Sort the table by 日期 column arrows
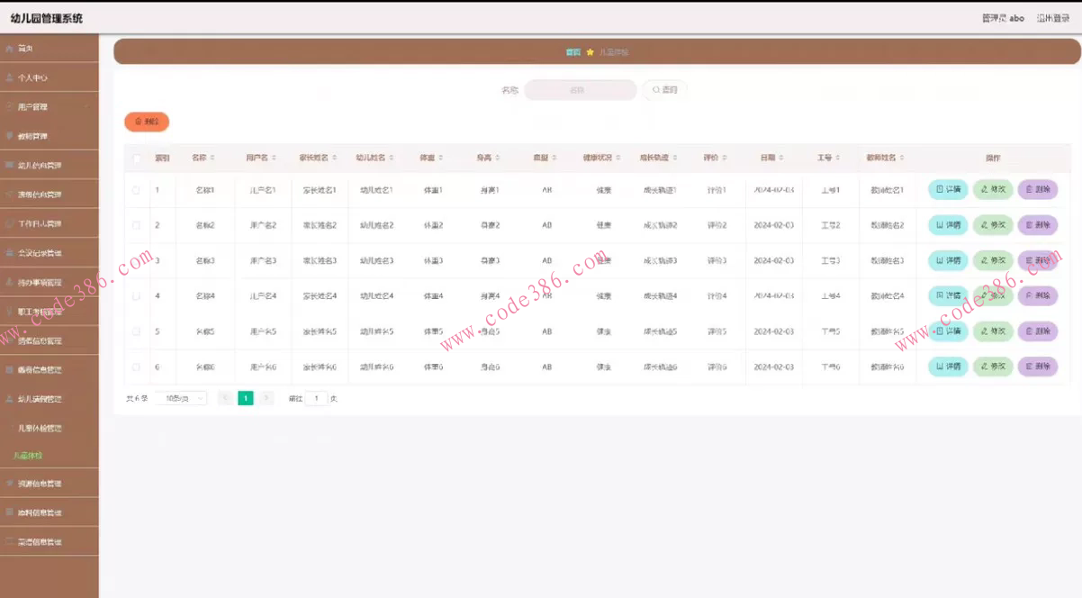The height and width of the screenshot is (598, 1082). [781, 158]
